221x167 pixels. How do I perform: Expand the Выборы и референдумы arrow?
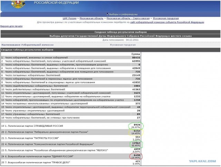[x=107, y=14]
